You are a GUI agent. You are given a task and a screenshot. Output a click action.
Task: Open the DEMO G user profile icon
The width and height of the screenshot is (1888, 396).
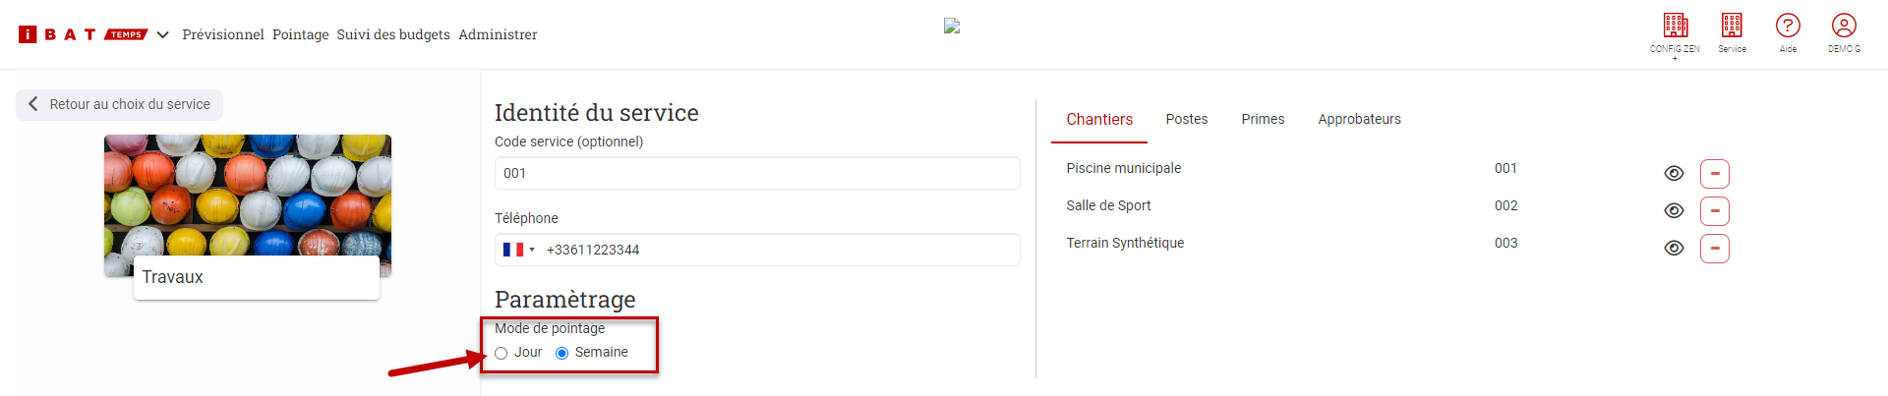1844,27
